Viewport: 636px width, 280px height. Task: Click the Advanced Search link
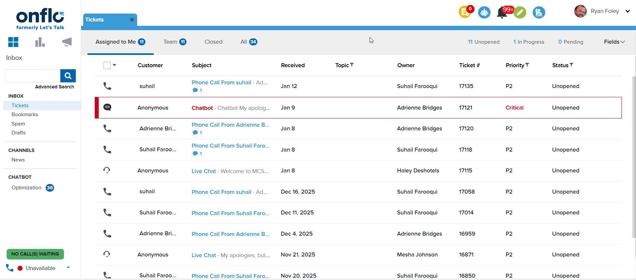55,87
